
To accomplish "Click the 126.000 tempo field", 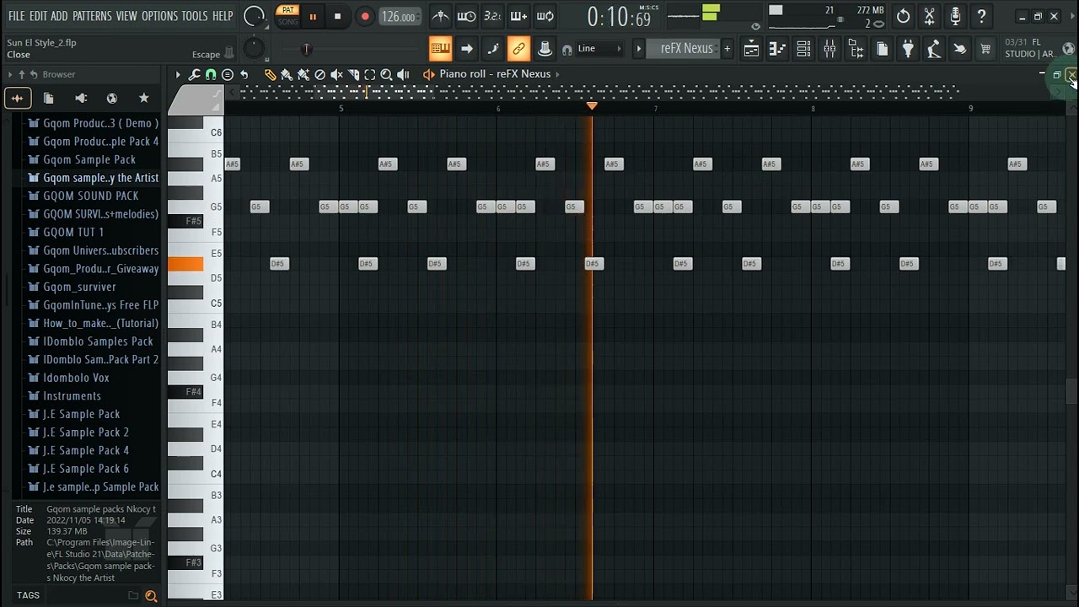I will (x=398, y=17).
